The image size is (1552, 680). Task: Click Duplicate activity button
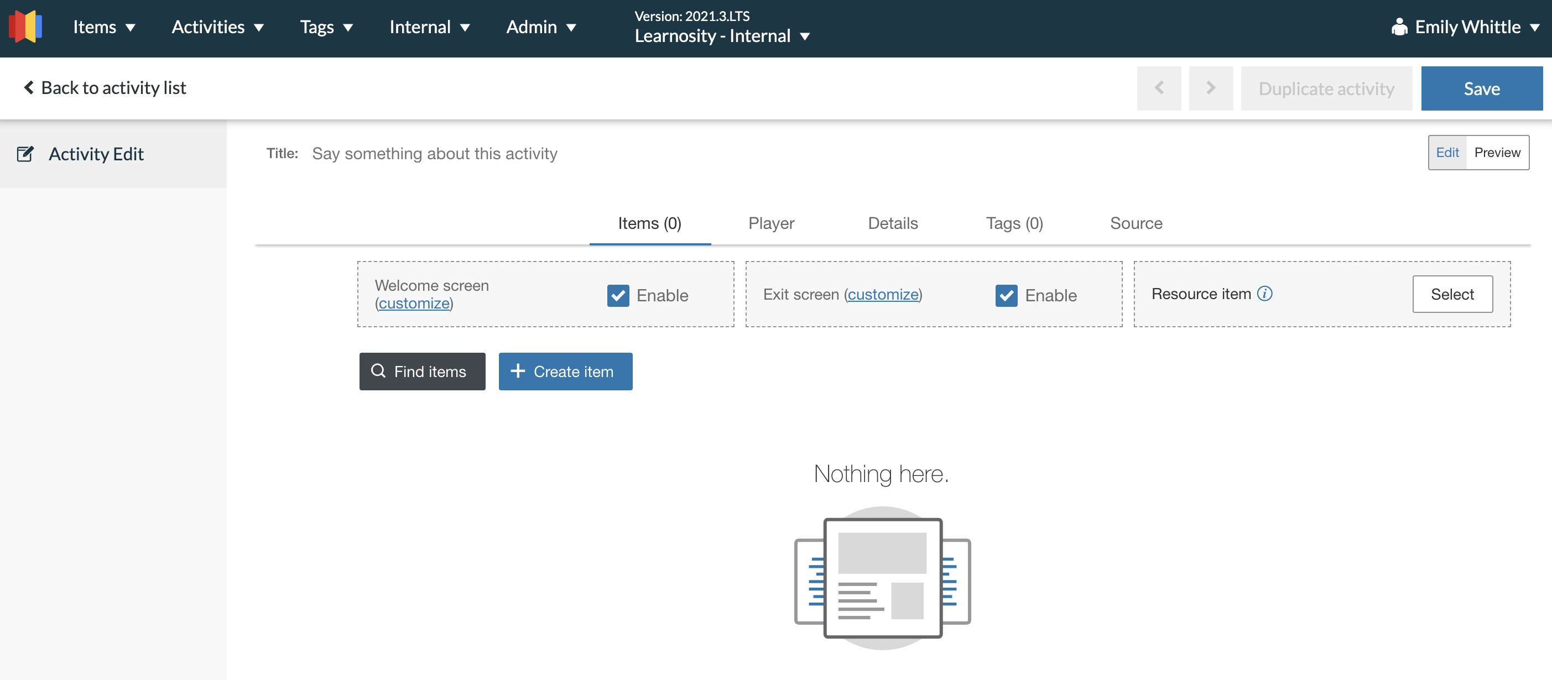[x=1326, y=88]
